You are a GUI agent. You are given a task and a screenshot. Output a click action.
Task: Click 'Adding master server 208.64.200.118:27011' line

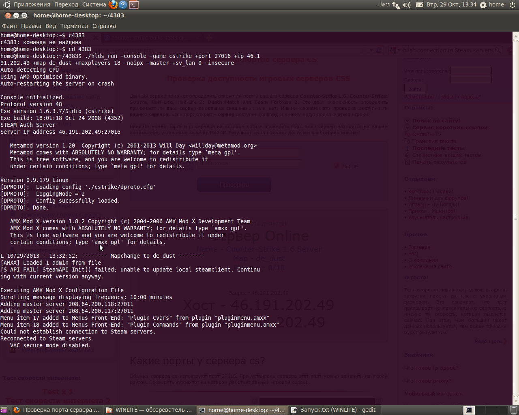tap(67, 304)
